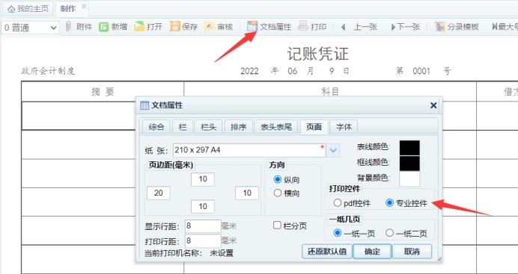This screenshot has width=518, height=274.
Task: Go to previous voucher with 上一张 arrow
Action: [344, 27]
